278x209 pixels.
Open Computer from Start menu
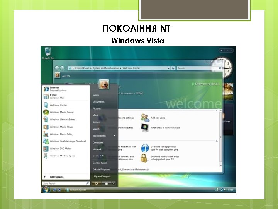pyautogui.click(x=98, y=142)
